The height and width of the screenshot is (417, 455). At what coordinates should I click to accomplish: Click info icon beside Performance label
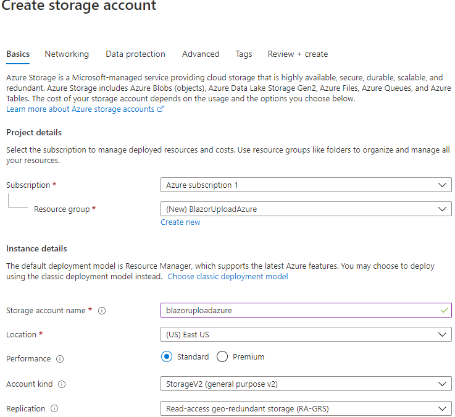point(60,359)
